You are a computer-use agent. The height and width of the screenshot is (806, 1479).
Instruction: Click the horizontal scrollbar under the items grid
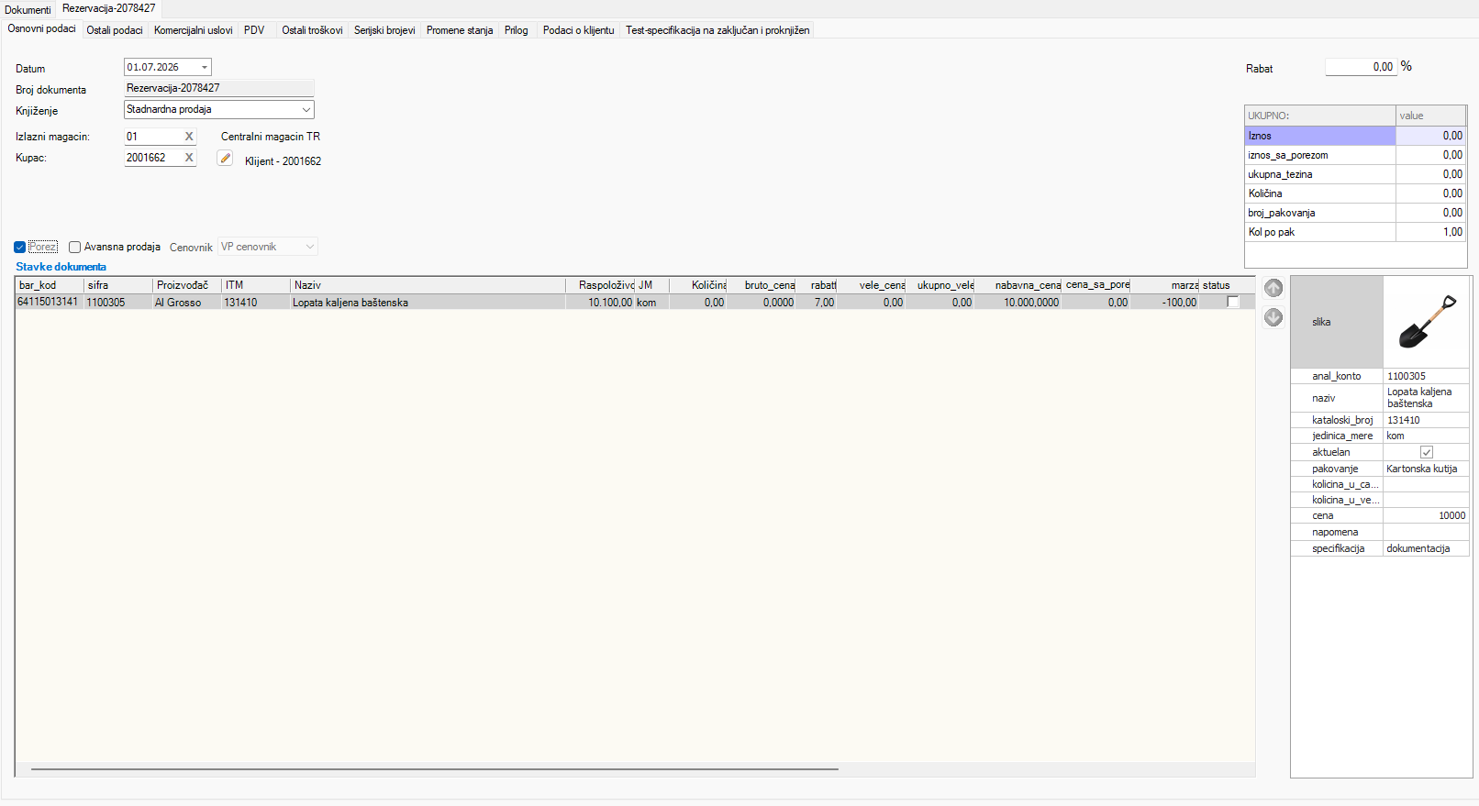[435, 769]
